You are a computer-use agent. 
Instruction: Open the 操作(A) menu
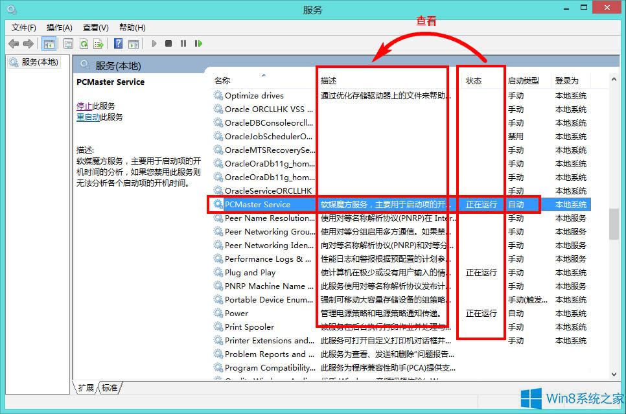(59, 28)
